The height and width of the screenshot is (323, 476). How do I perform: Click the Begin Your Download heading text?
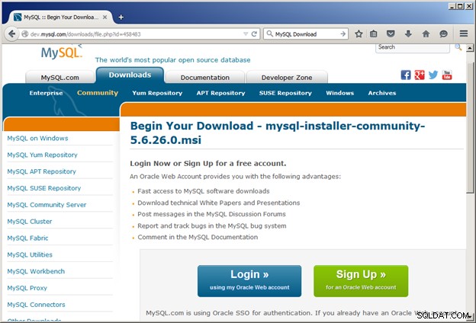(x=278, y=133)
